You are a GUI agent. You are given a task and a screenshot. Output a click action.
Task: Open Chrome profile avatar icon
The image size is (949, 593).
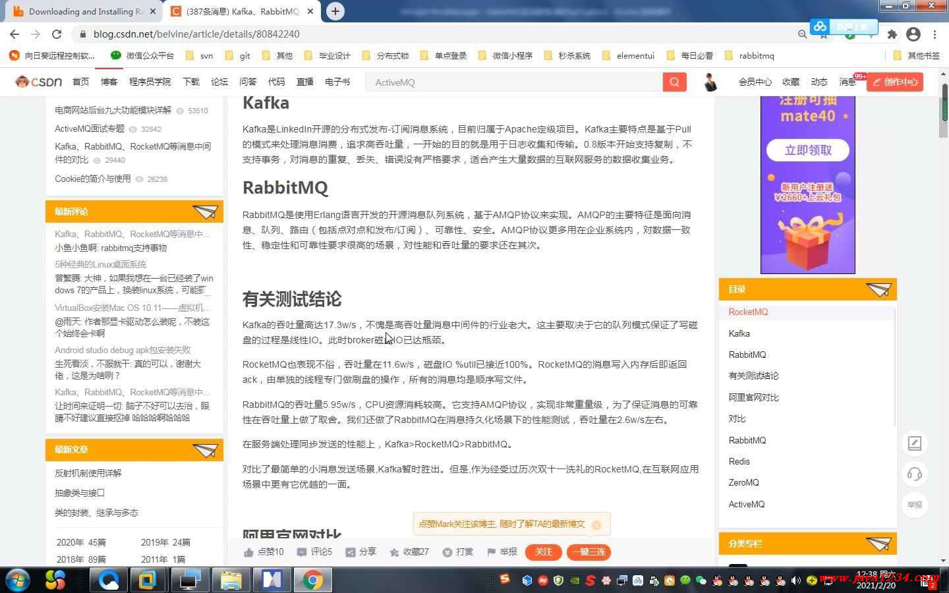point(913,34)
